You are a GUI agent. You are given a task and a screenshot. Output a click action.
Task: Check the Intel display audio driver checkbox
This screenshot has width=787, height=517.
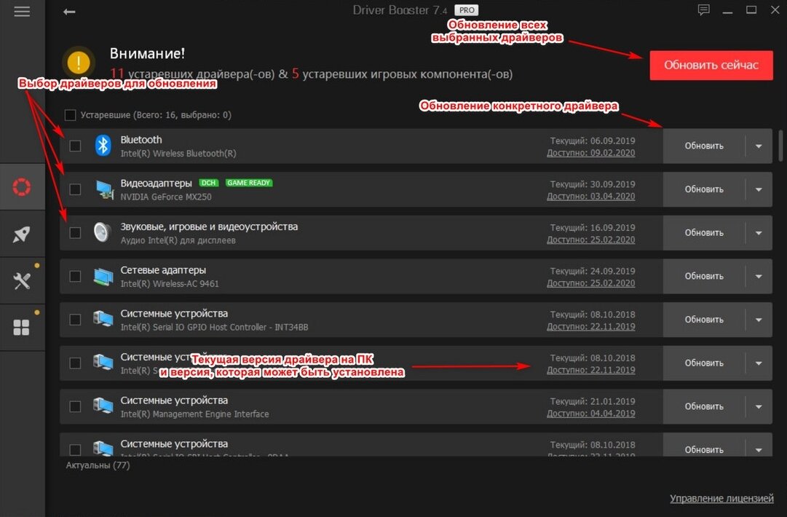click(75, 233)
